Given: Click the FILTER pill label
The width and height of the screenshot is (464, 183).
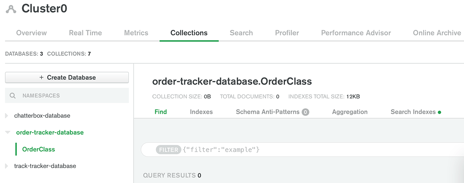Looking at the screenshot, I should pos(168,149).
